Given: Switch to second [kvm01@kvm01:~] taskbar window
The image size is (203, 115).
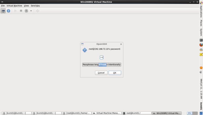Looking at the screenshot, I should [47, 113].
